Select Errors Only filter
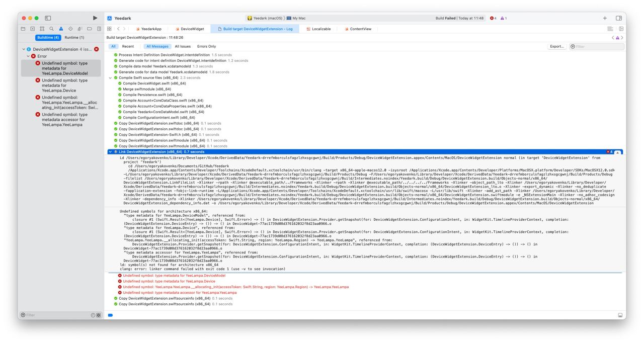644x343 pixels. pos(206,46)
